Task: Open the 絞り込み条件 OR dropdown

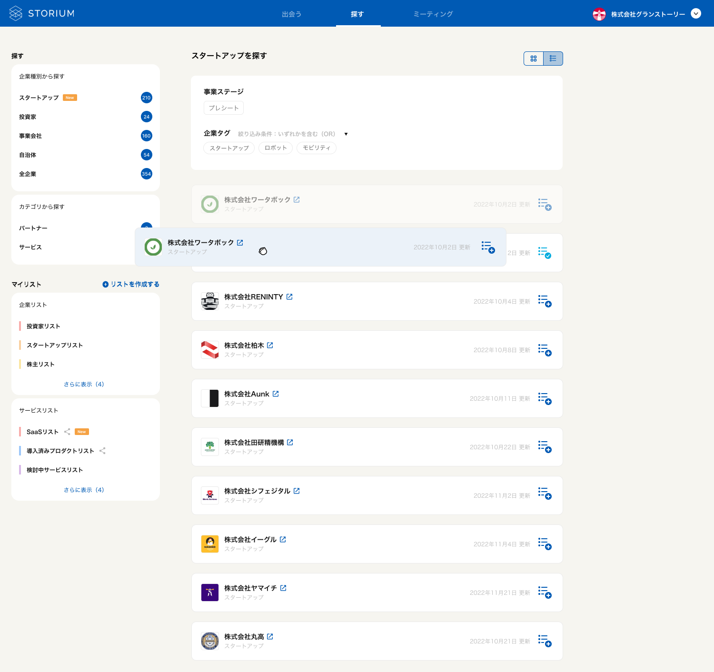Action: click(x=346, y=134)
